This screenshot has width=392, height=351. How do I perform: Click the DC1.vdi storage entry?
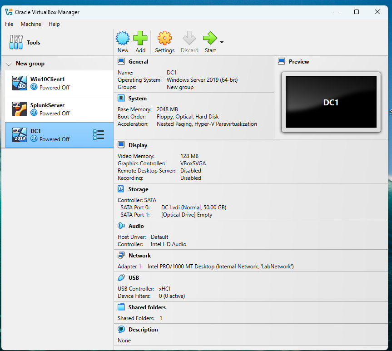[x=194, y=208]
